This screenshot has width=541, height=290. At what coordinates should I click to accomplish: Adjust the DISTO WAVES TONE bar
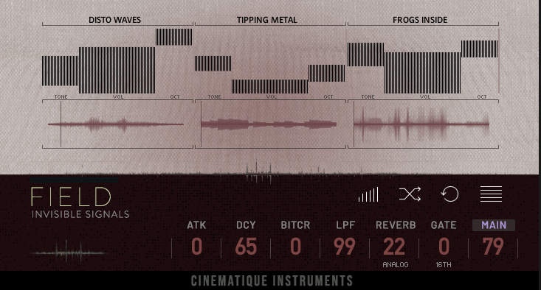pyautogui.click(x=61, y=71)
